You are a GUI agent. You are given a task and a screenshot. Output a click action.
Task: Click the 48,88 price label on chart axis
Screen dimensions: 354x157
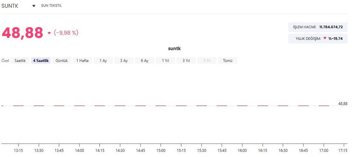343,104
